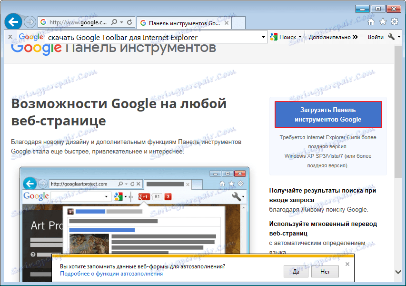Click Войти on the Google Toolbar
Image resolution: width=406 pixels, height=286 pixels.
point(376,37)
